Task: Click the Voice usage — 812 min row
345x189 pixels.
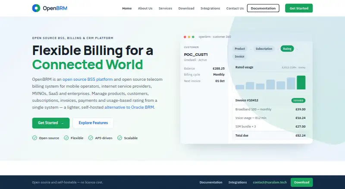Action: pyautogui.click(x=270, y=118)
